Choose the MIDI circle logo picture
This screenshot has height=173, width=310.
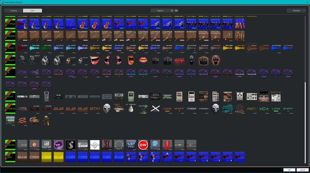(240, 109)
